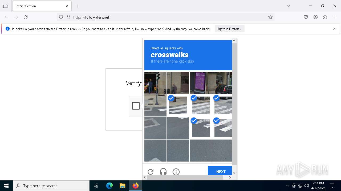This screenshot has width=341, height=191.
Task: Open Task View on taskbar
Action: (96, 186)
